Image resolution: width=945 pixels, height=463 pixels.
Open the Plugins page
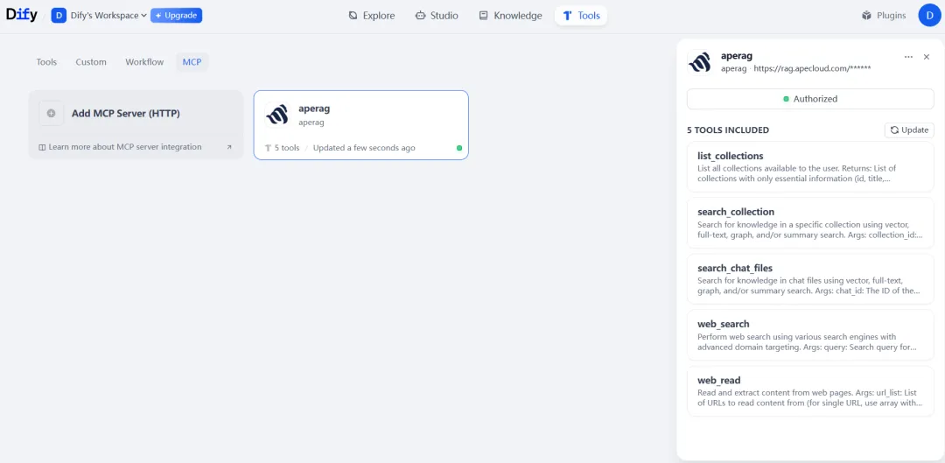(884, 15)
